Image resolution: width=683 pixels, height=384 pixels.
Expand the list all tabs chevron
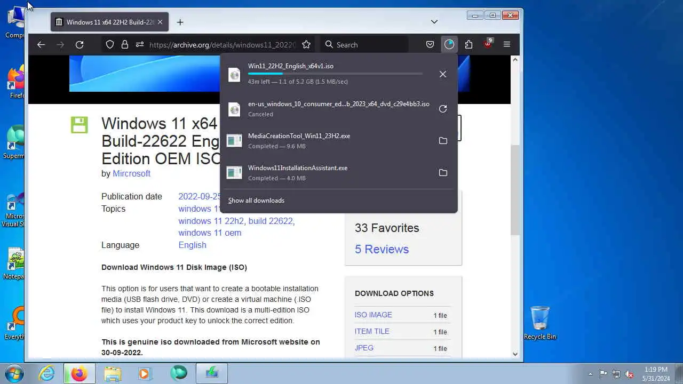coord(434,22)
